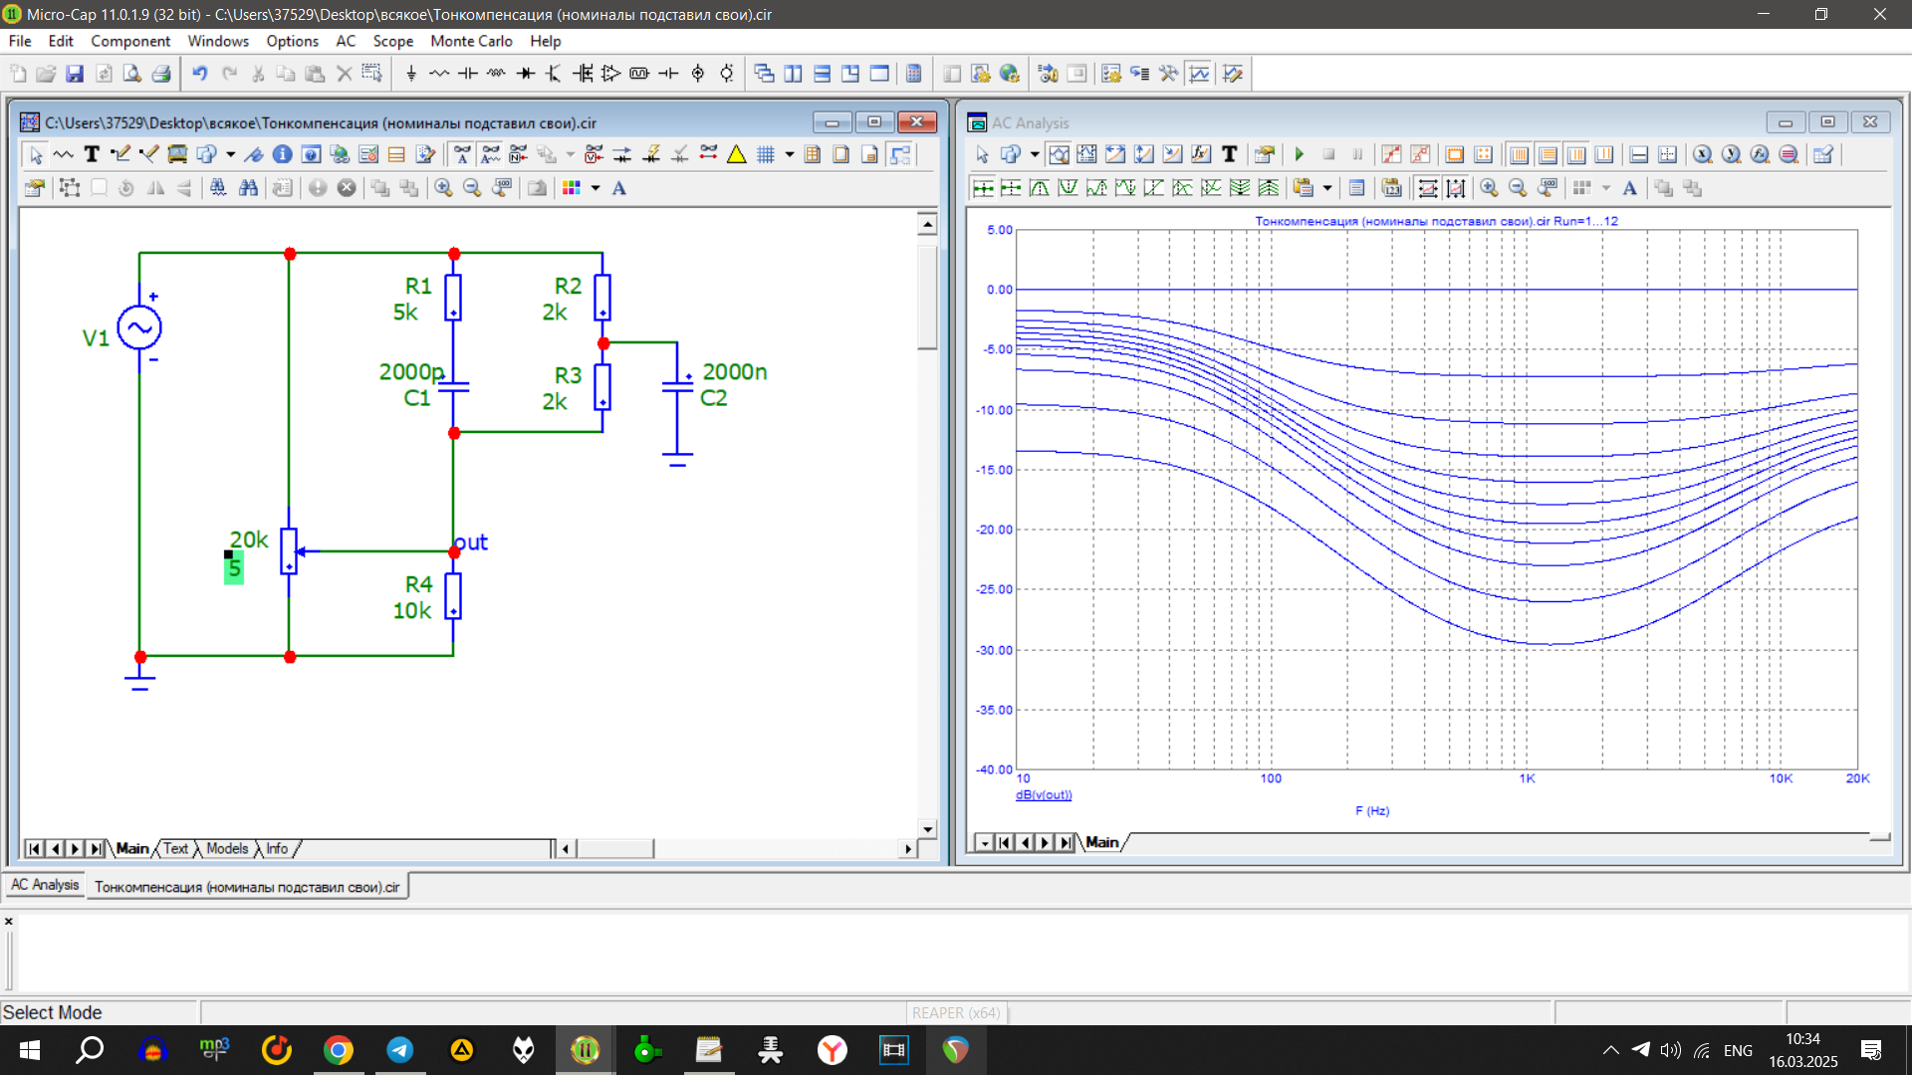The image size is (1912, 1075).
Task: Open the Monte Carlo menu
Action: (471, 41)
